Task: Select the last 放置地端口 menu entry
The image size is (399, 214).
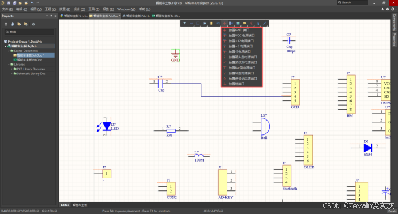Action: (242, 84)
